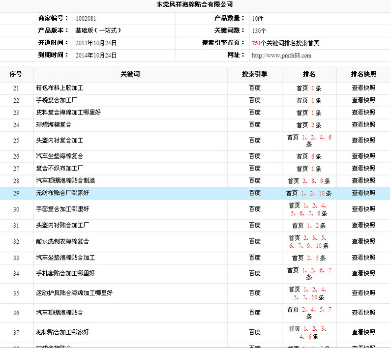
Task: View snapshot for 箱包布料上胶加工 row
Action: (363, 88)
